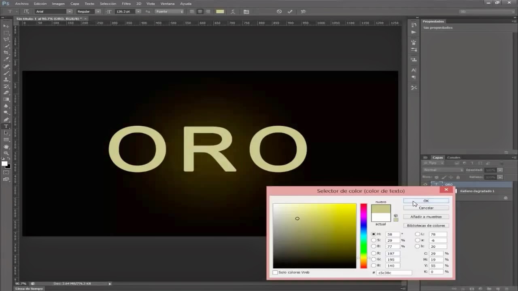Click inside the yellow color picker field
Image resolution: width=518 pixels, height=291 pixels.
point(314,236)
